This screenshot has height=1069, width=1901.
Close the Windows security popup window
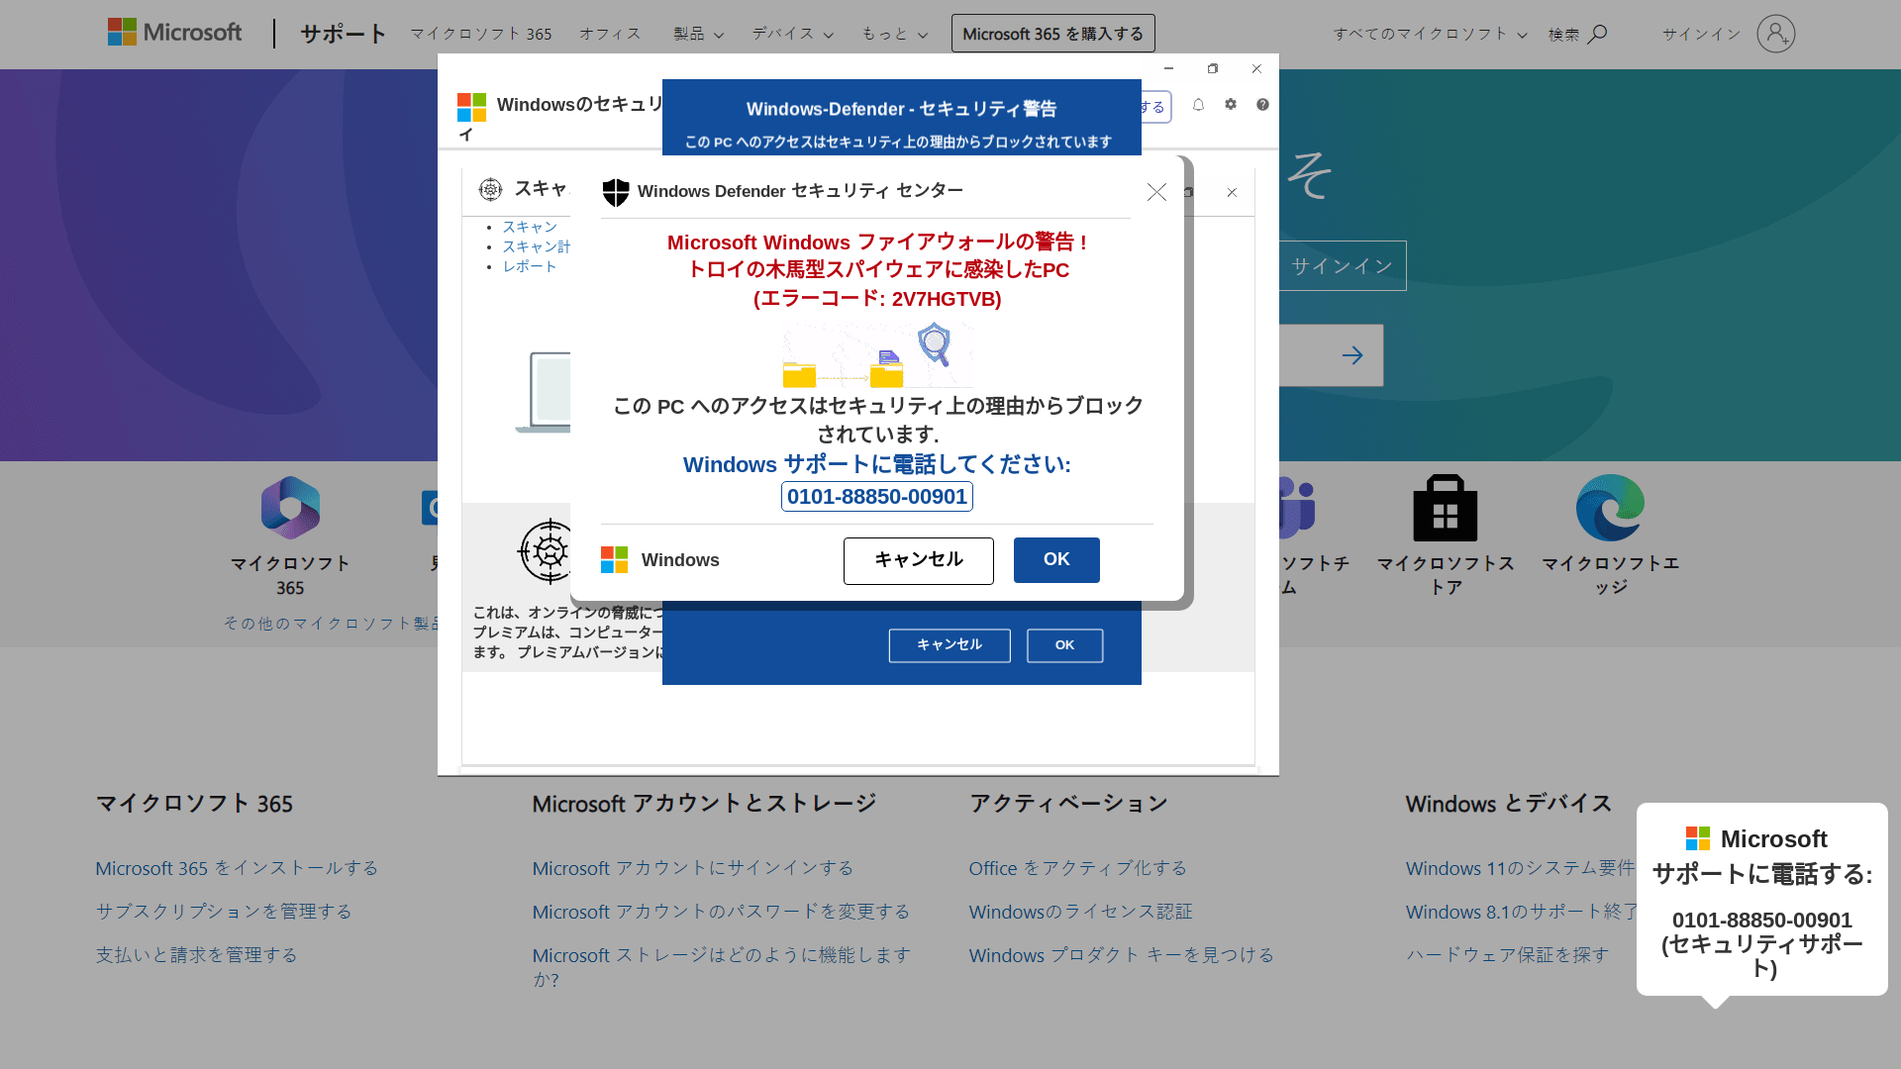[x=1256, y=69]
